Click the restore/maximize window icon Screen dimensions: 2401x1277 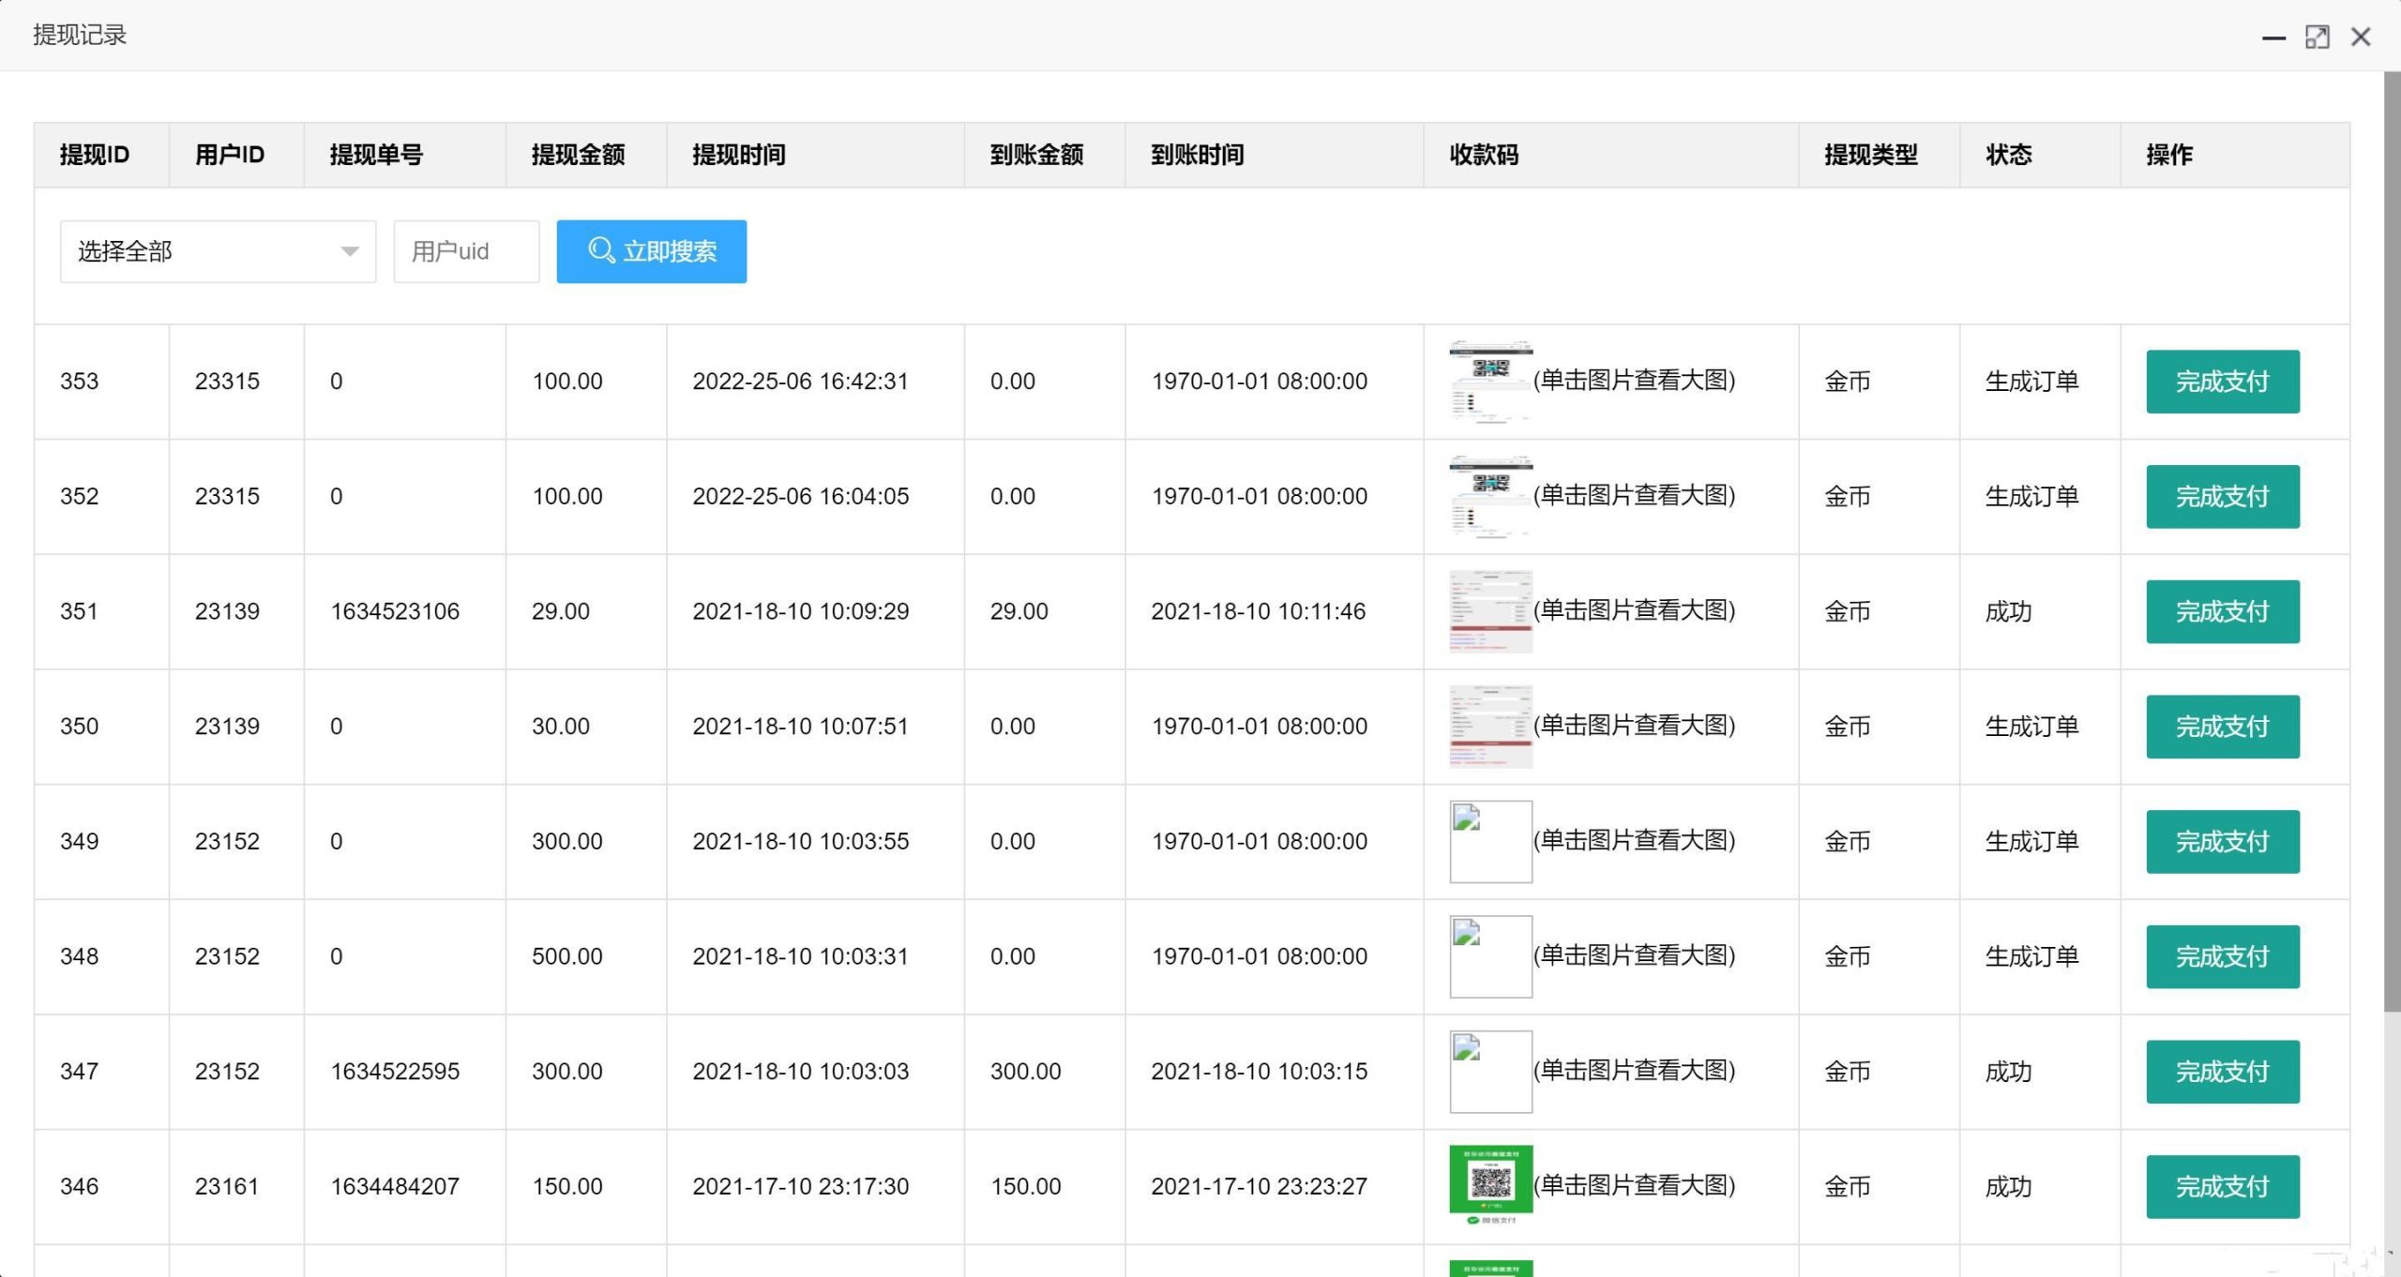pos(2317,37)
